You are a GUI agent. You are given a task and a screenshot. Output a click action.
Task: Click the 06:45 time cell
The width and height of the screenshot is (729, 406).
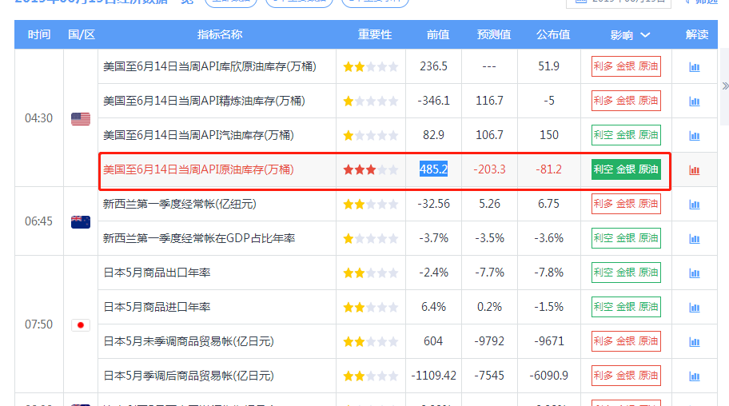(x=38, y=221)
